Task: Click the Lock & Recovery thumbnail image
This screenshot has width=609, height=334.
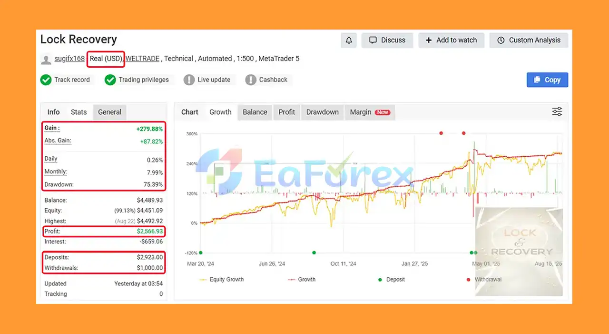Action: point(519,252)
